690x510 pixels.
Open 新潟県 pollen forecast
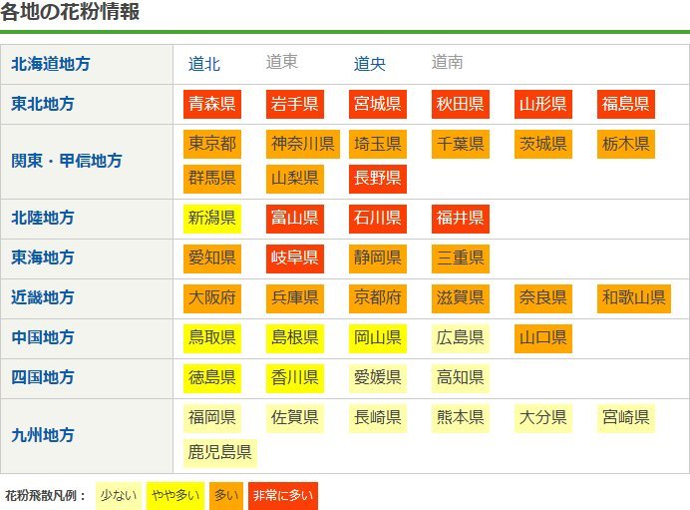click(211, 219)
